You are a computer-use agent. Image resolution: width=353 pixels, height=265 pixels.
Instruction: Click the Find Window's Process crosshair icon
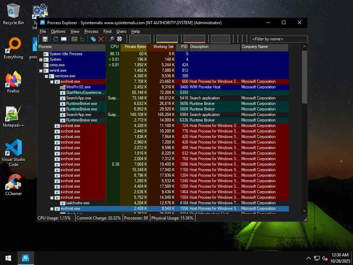(119, 39)
